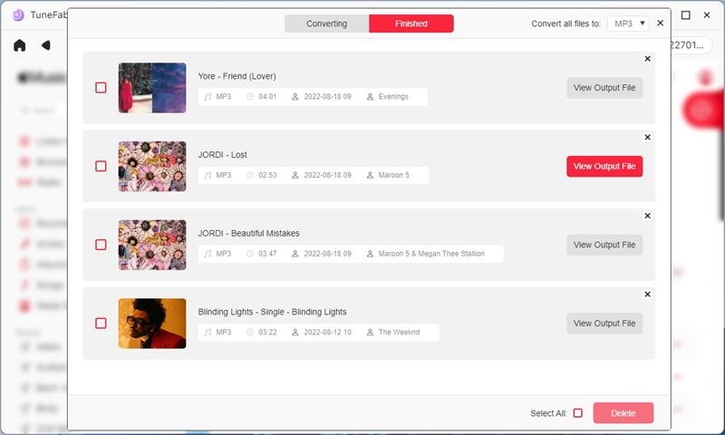Tick the checkbox for Yore - Friend (Lover)
The width and height of the screenshot is (725, 435).
click(x=101, y=88)
